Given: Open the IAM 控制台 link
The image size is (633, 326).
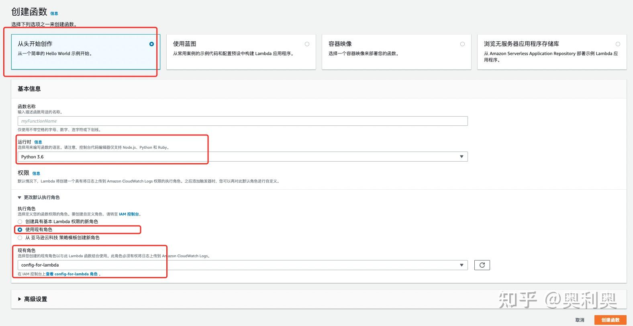Looking at the screenshot, I should pyautogui.click(x=129, y=214).
